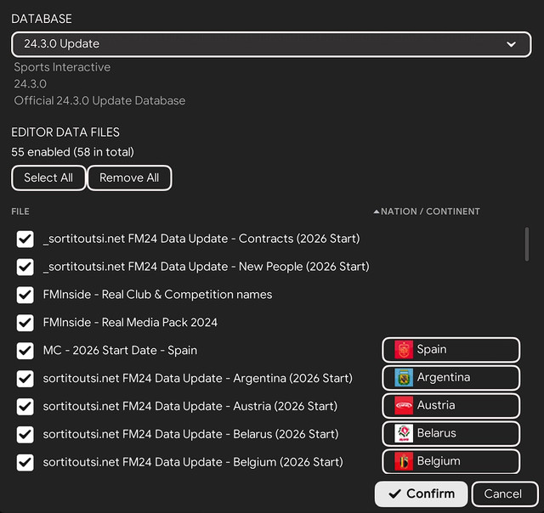The width and height of the screenshot is (544, 513).
Task: Click the Argentina nation badge icon
Action: tap(404, 377)
